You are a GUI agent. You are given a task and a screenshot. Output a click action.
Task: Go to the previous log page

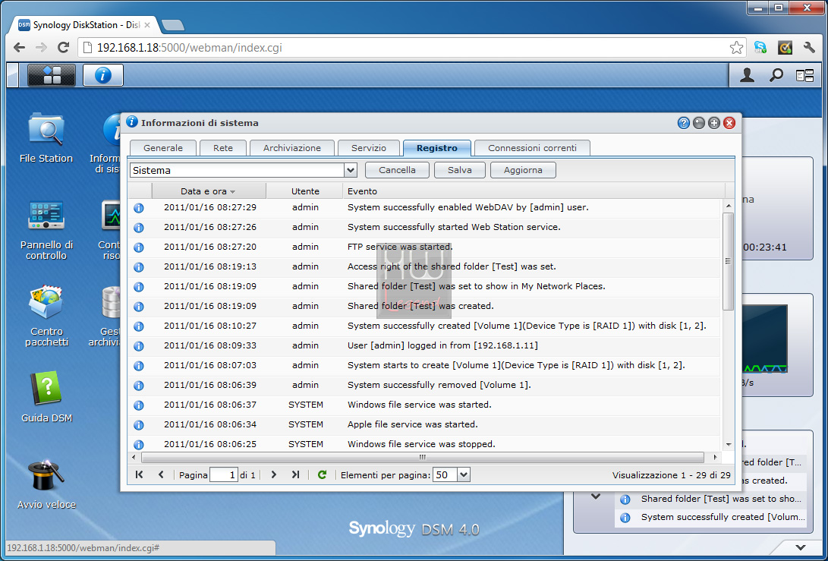pos(161,475)
